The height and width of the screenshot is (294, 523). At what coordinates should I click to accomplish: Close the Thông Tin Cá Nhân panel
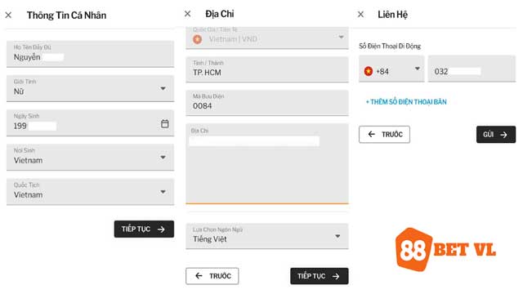(x=8, y=15)
